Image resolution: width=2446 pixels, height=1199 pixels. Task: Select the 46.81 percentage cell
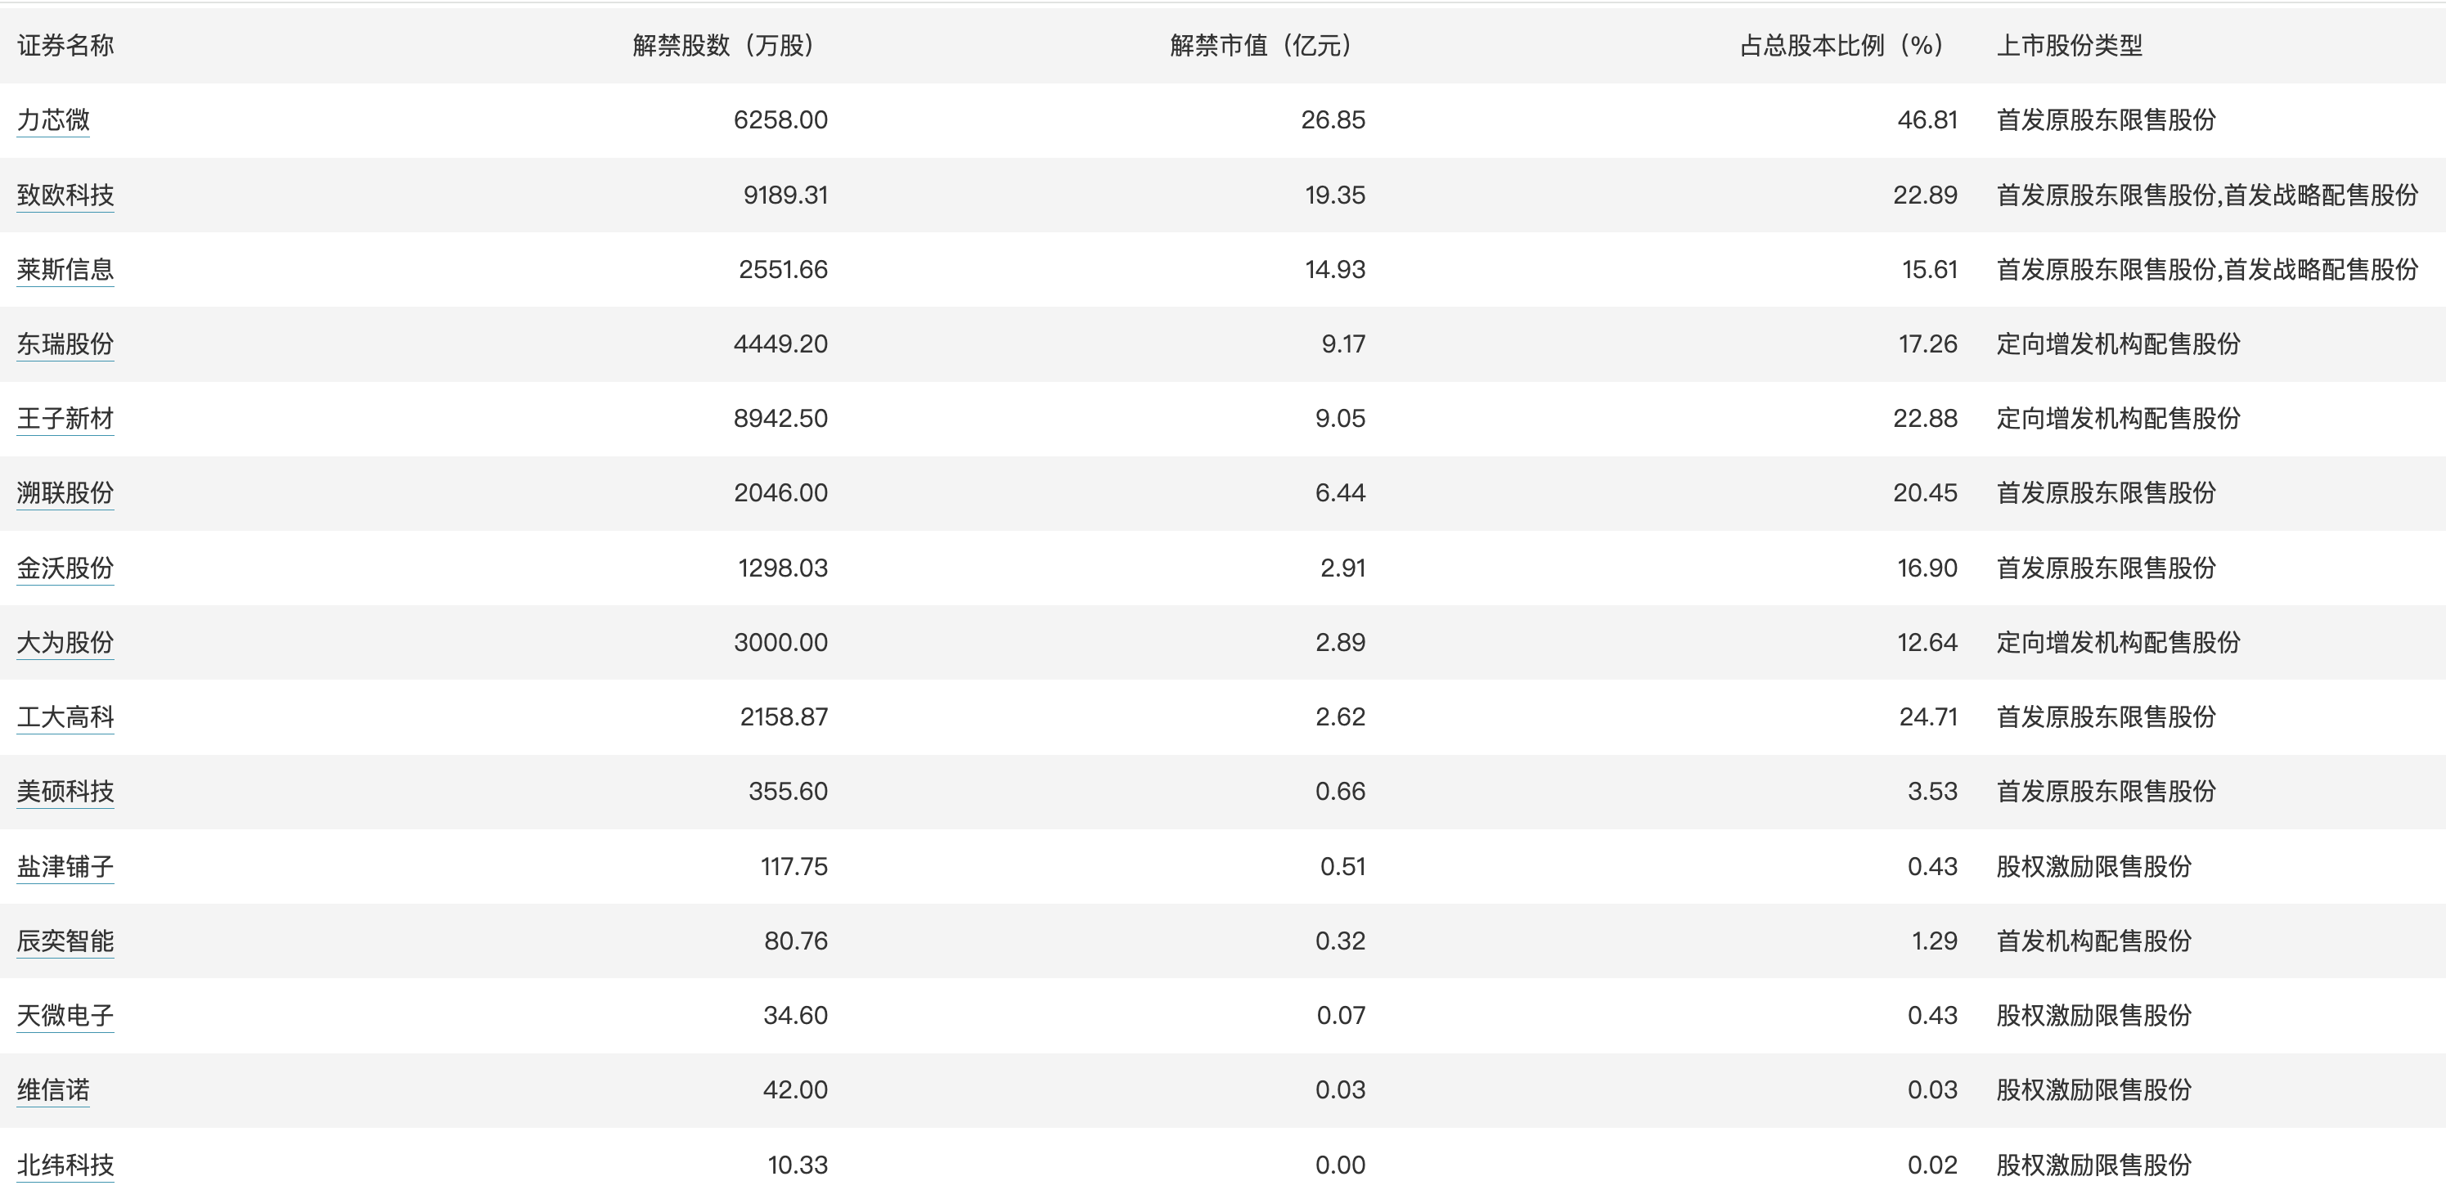click(x=1927, y=119)
